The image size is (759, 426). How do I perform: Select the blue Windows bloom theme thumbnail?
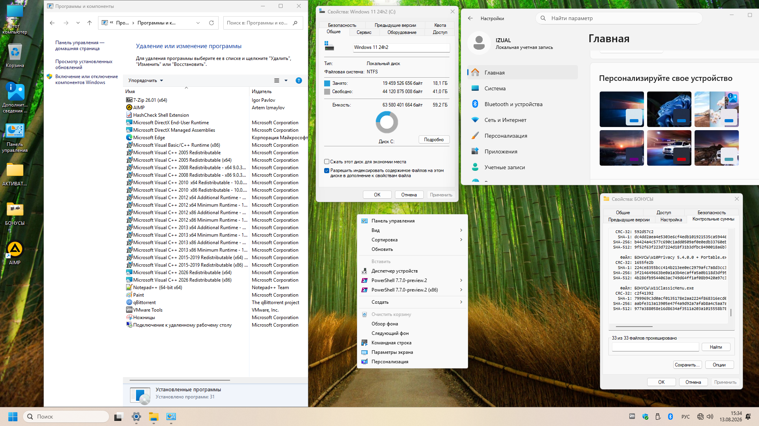click(x=669, y=109)
